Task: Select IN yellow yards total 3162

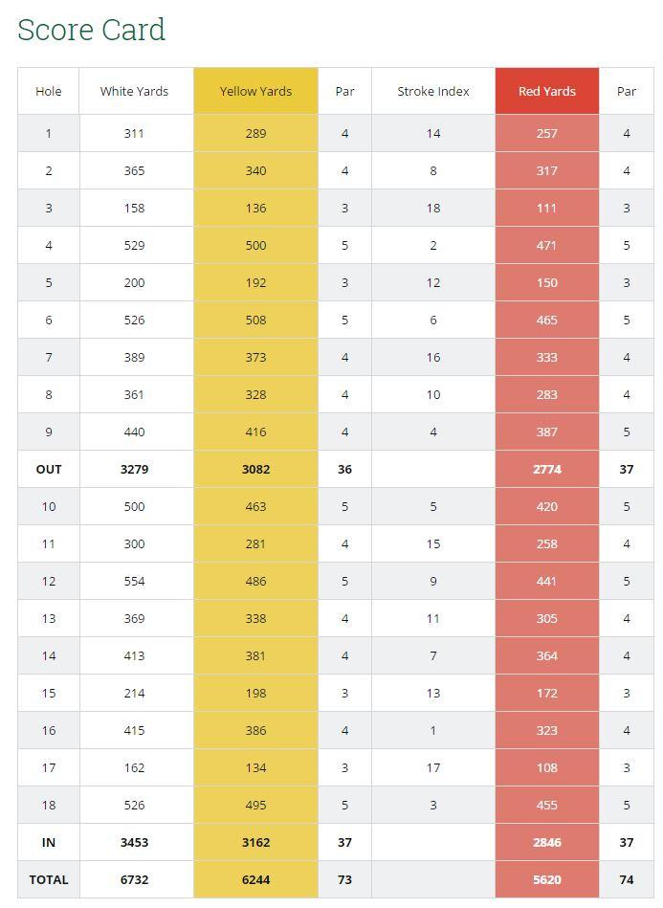Action: point(255,843)
